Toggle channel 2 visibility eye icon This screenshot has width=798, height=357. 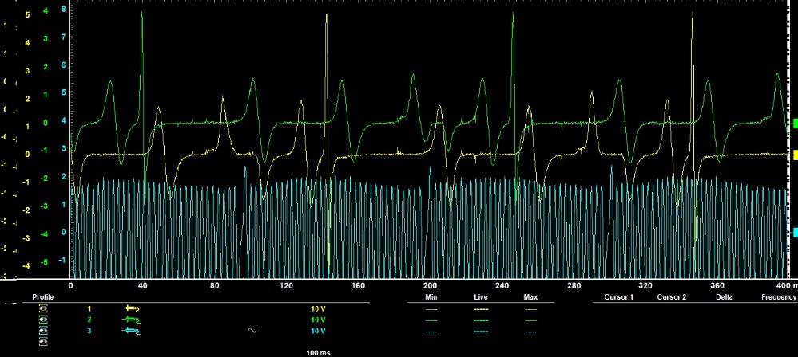(x=43, y=318)
